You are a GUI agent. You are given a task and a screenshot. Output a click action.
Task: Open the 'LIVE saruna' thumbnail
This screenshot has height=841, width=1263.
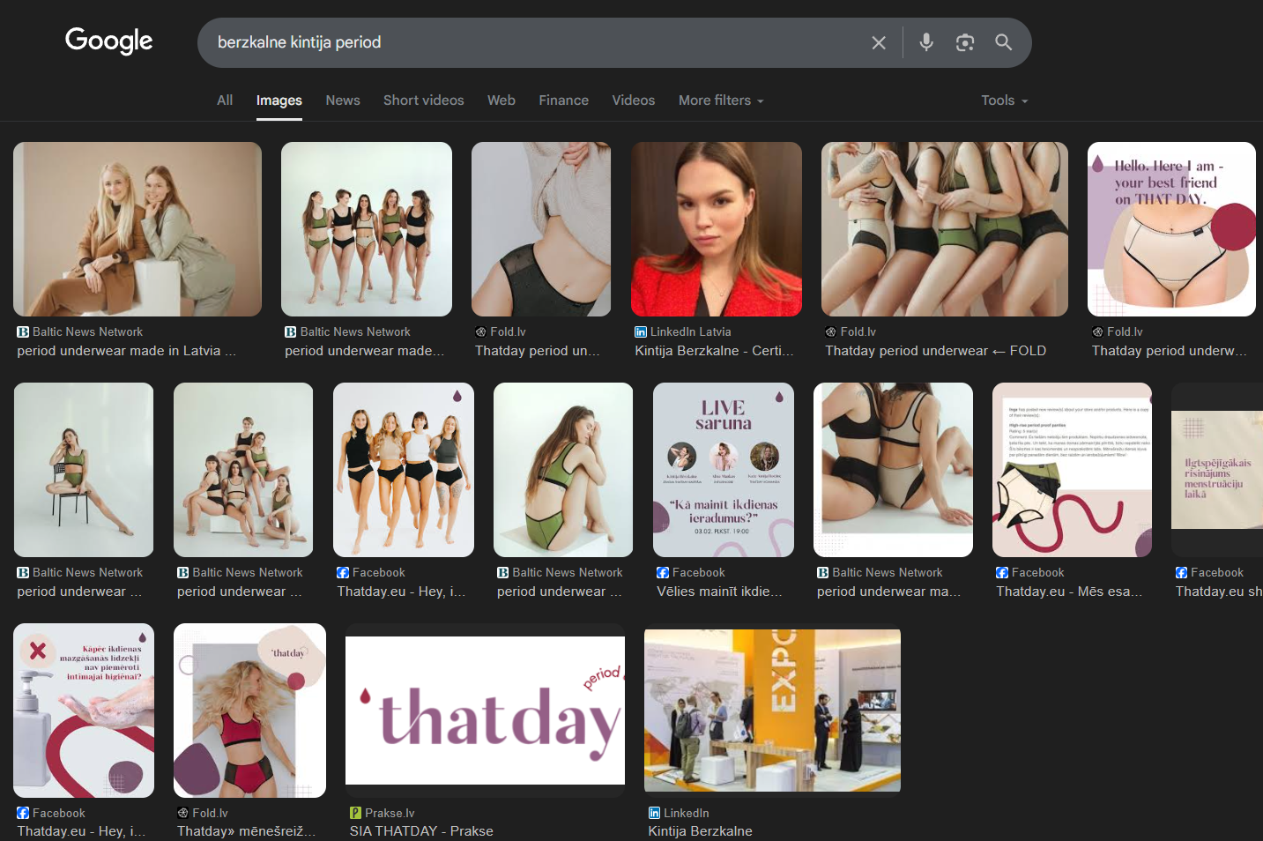point(724,470)
